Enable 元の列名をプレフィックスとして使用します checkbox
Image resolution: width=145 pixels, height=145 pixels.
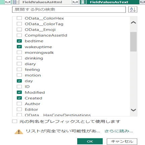14,122
